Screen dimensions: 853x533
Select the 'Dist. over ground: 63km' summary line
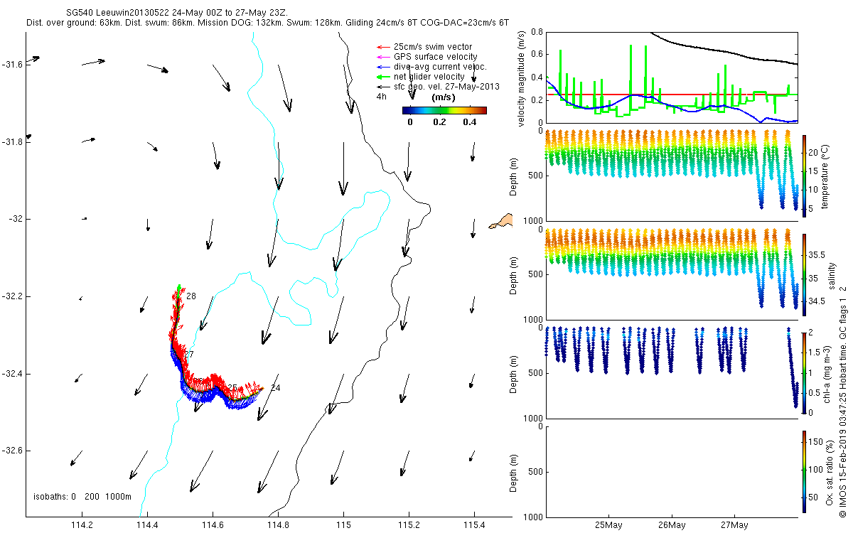[267, 23]
